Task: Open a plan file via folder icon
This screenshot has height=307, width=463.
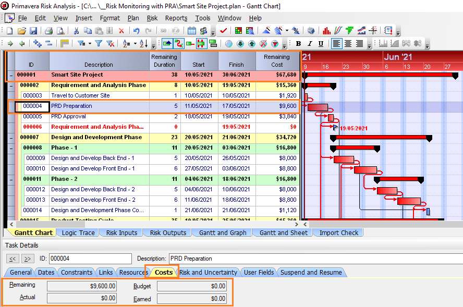Action: click(21, 31)
